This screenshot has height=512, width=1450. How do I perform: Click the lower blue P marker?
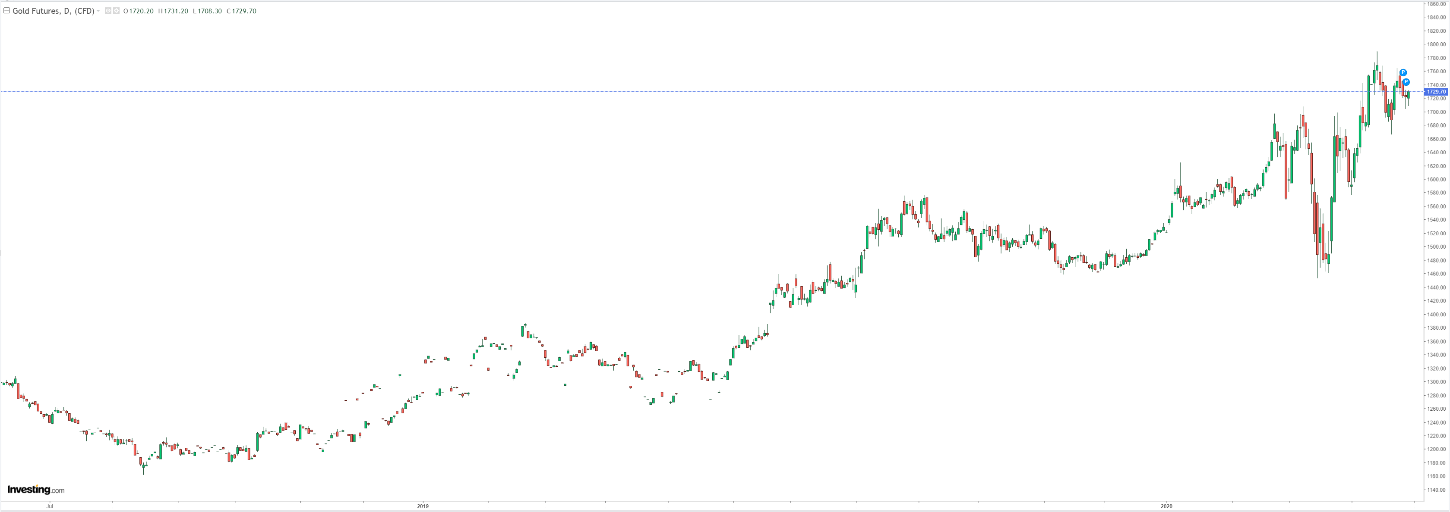pyautogui.click(x=1406, y=82)
